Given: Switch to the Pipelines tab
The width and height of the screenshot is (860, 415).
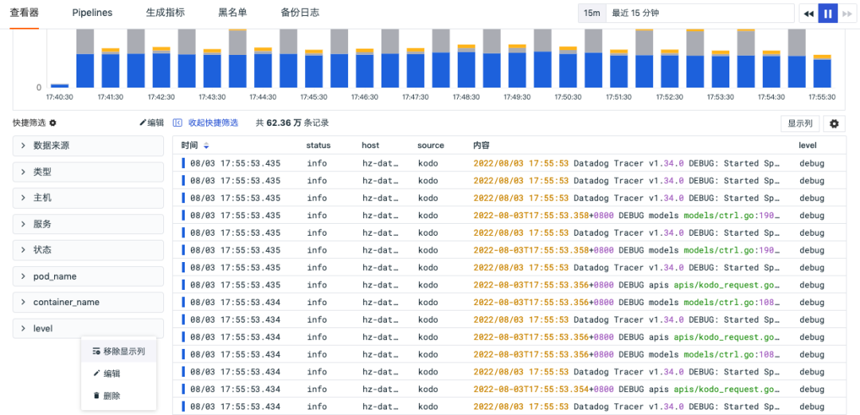Looking at the screenshot, I should click(x=92, y=13).
